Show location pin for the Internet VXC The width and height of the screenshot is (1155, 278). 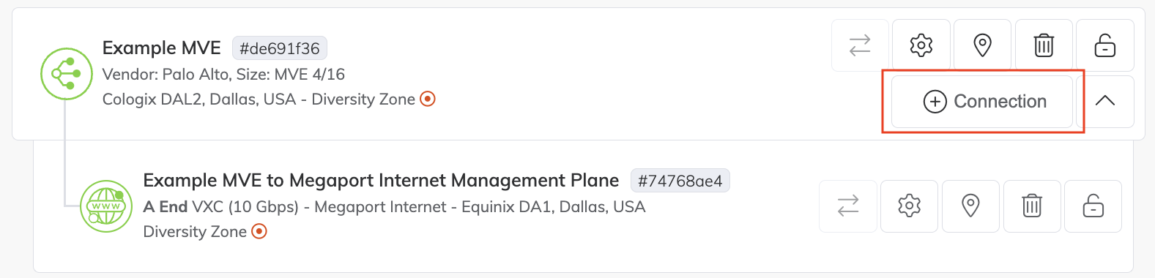(x=970, y=206)
